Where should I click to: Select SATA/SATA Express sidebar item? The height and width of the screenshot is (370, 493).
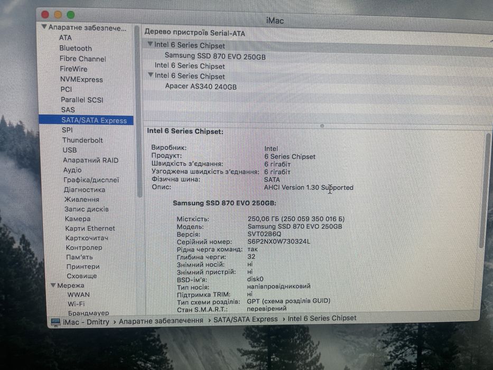click(x=86, y=120)
